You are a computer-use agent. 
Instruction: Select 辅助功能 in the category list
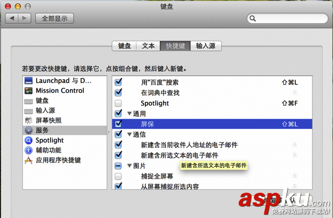(x=64, y=150)
